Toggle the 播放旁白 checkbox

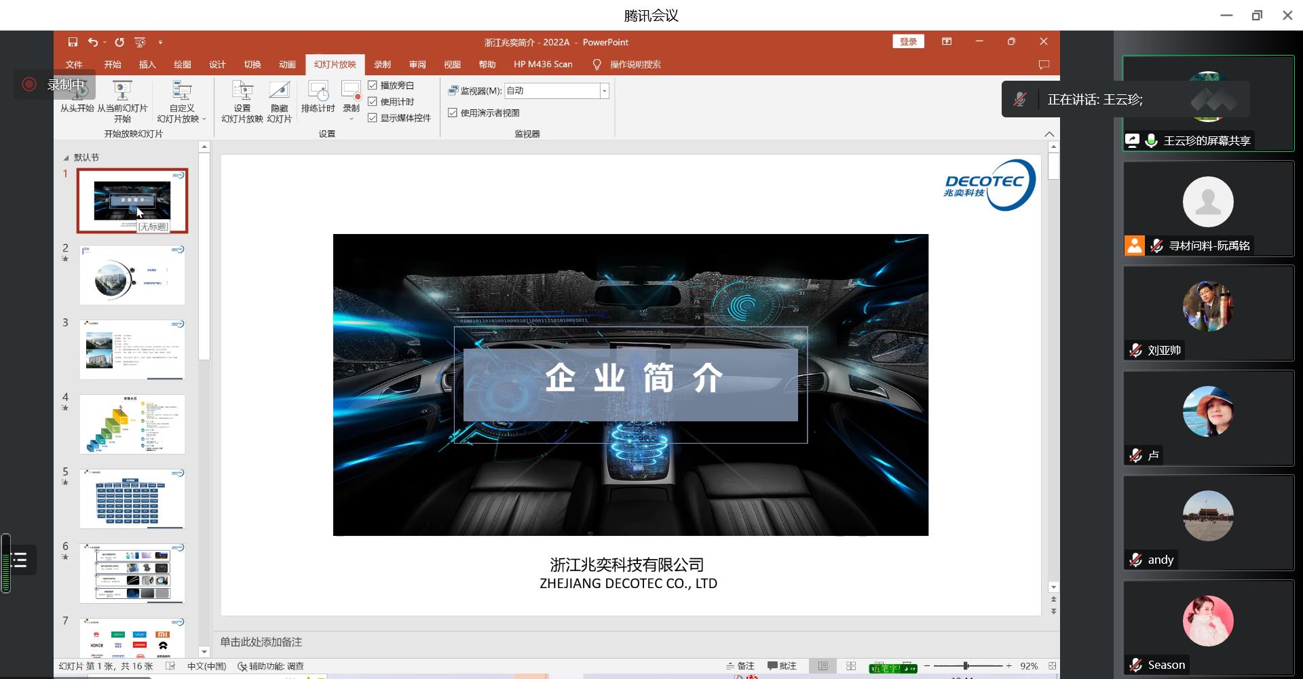(373, 85)
